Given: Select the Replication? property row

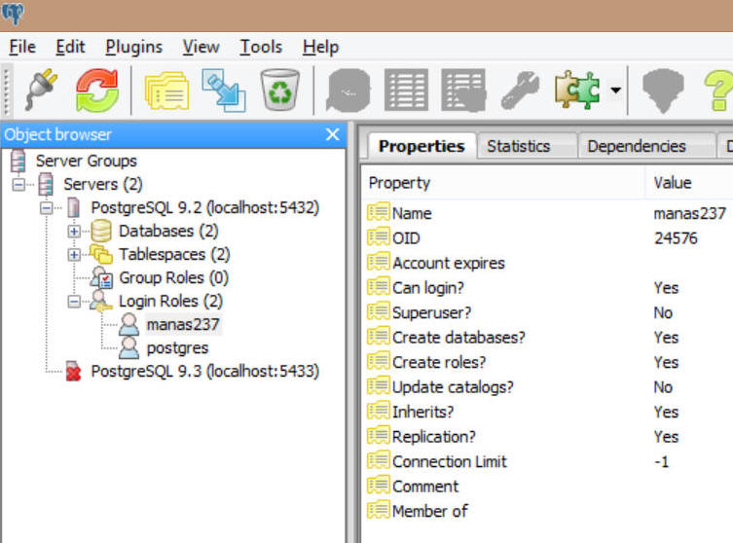Looking at the screenshot, I should point(548,437).
